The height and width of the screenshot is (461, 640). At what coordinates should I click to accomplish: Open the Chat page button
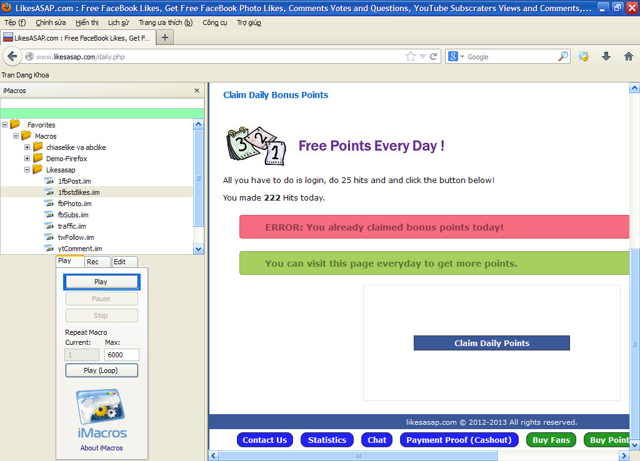(x=377, y=440)
